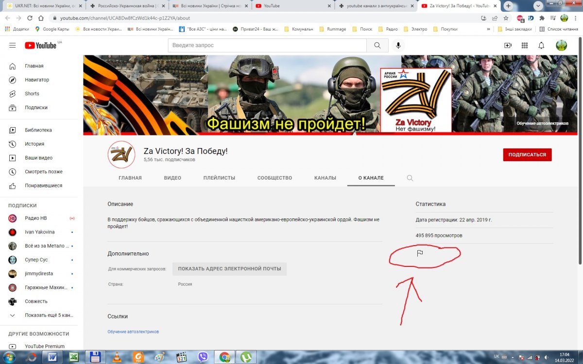
Task: Launch VLC media player from taskbar
Action: (117, 357)
